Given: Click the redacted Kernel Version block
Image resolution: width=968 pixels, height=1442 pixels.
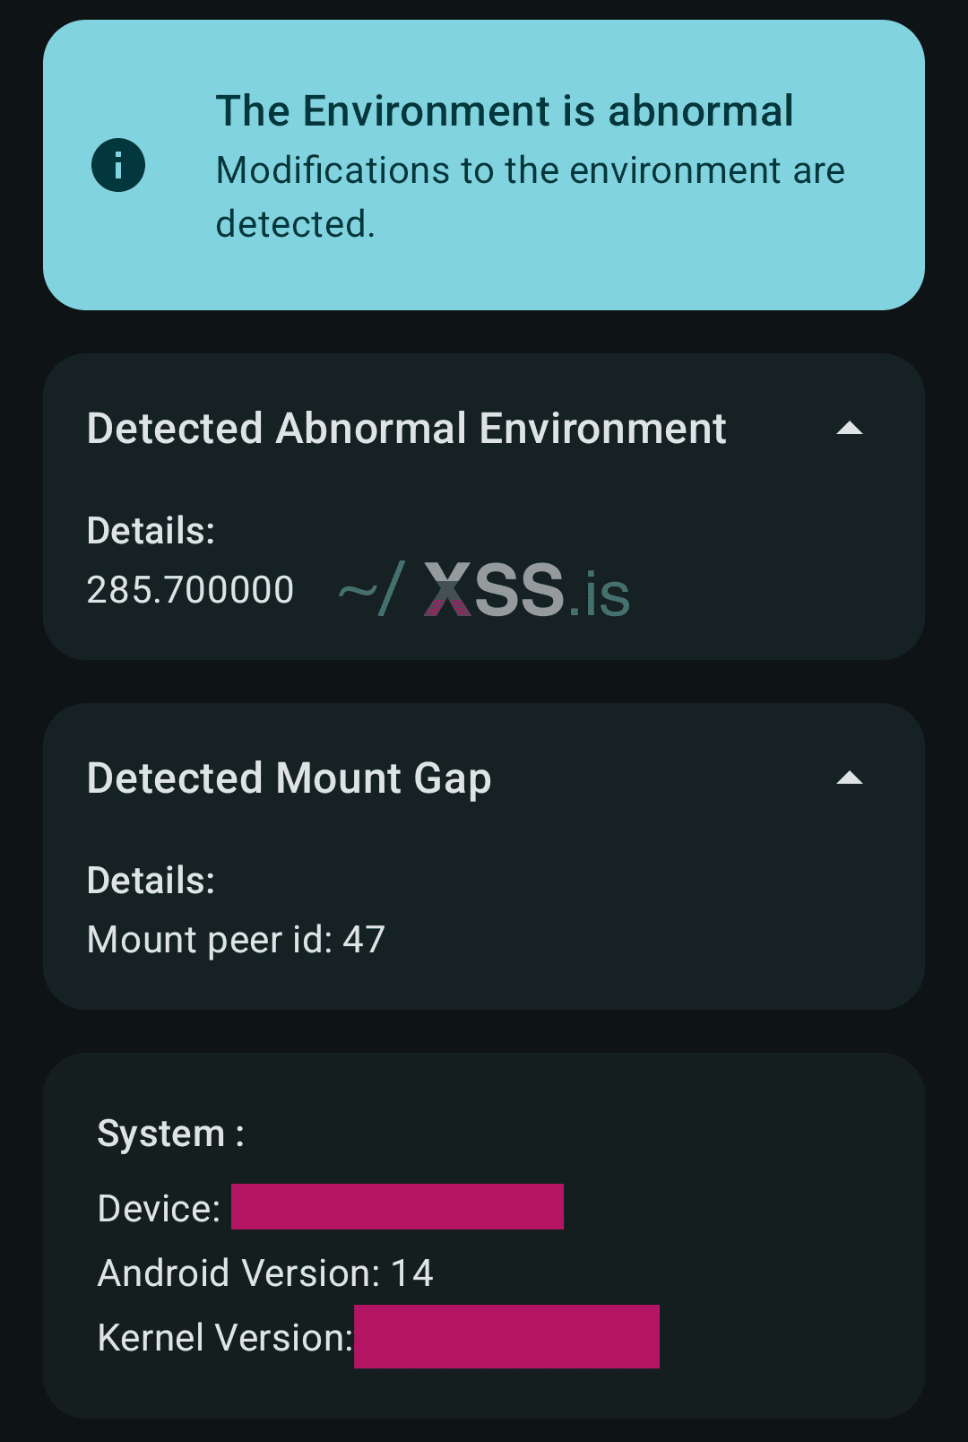Looking at the screenshot, I should (506, 1336).
